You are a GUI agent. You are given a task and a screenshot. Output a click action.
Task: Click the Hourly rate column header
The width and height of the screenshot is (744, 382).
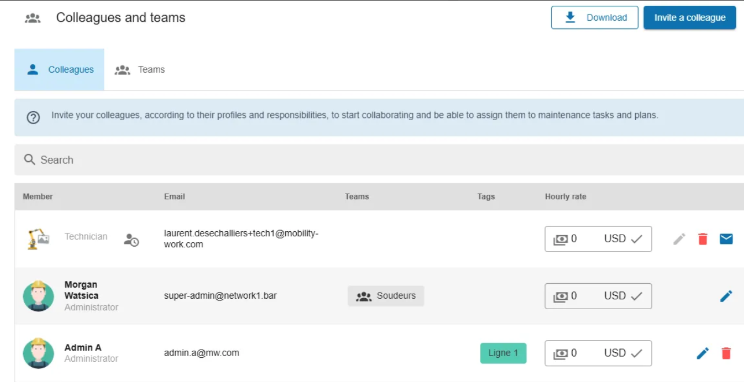point(565,196)
